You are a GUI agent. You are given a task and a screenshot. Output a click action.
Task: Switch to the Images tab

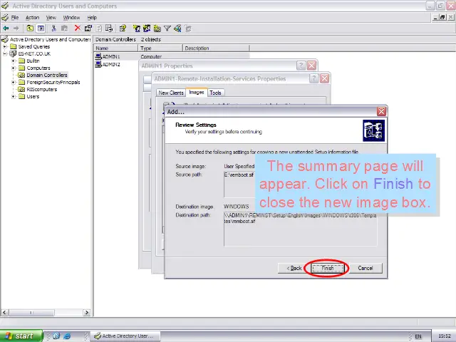tap(197, 92)
